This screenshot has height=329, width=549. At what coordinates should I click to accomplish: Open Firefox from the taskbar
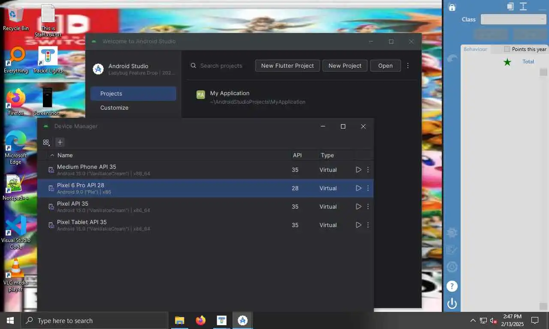[200, 320]
